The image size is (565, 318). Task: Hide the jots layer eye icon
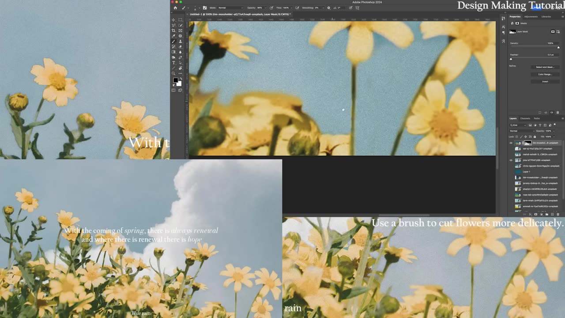click(511, 160)
